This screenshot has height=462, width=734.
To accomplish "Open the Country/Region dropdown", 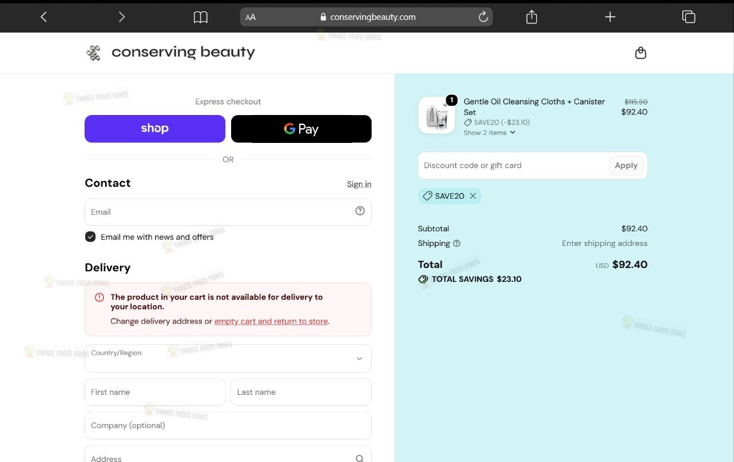I will coord(228,358).
